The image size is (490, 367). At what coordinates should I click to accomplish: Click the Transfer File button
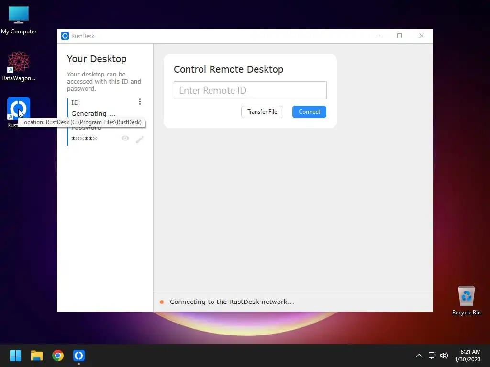click(262, 112)
